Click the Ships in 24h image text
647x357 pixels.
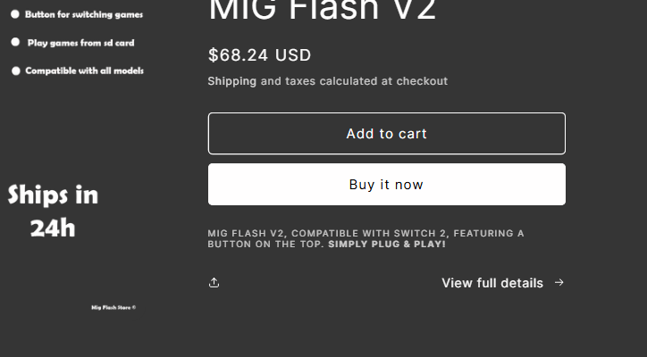coord(53,195)
